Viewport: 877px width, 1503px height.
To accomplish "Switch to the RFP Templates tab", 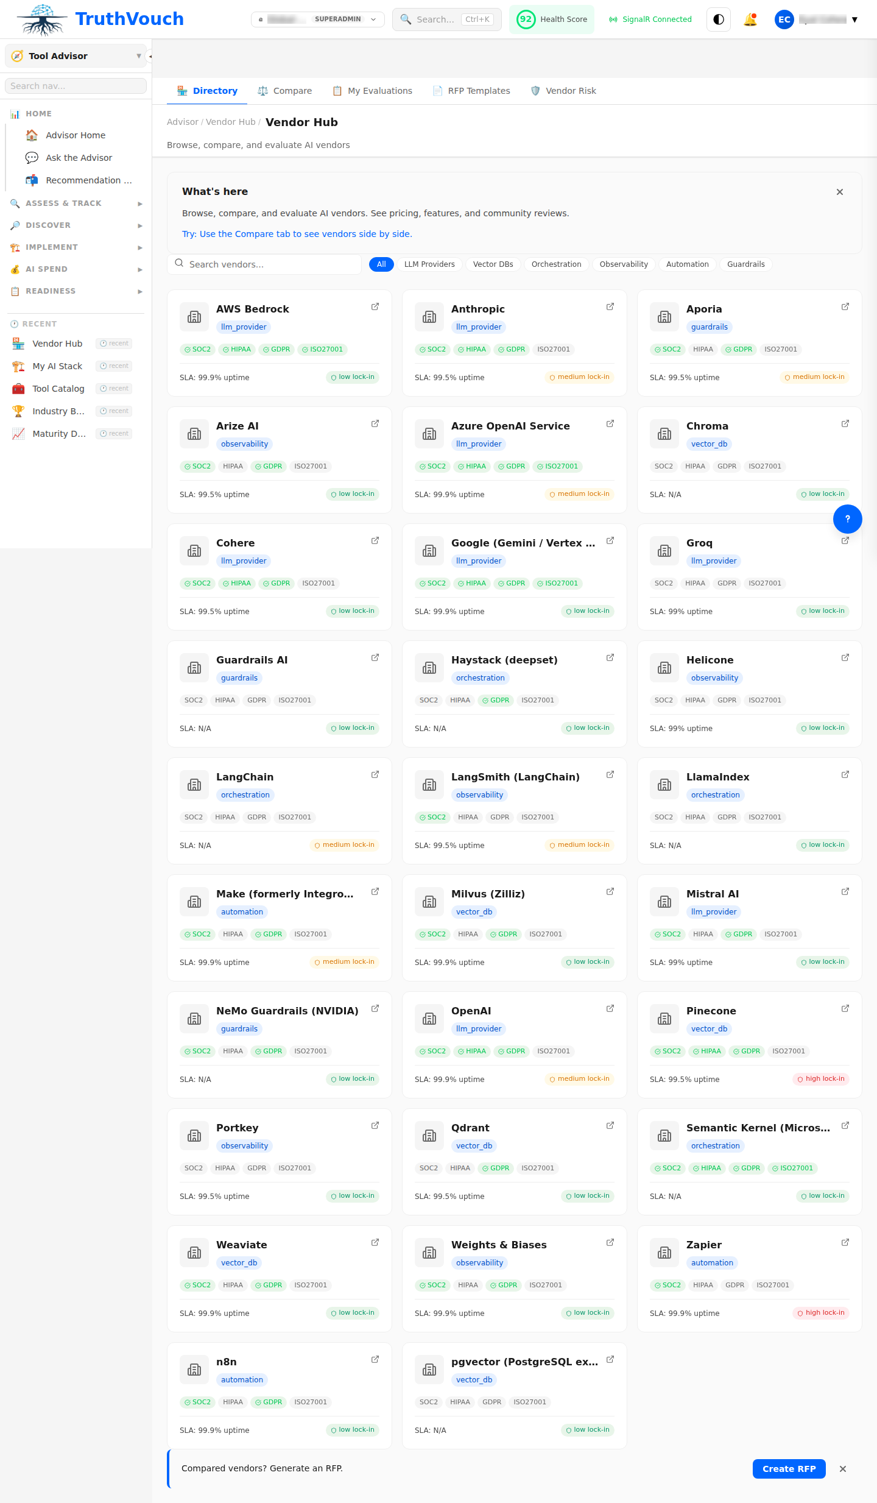I will (x=471, y=91).
